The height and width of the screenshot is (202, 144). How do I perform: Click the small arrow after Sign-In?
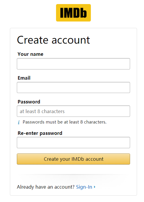point(95,187)
